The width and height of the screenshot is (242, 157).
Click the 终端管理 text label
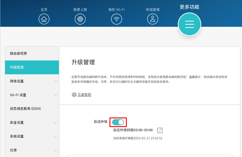point(153,10)
